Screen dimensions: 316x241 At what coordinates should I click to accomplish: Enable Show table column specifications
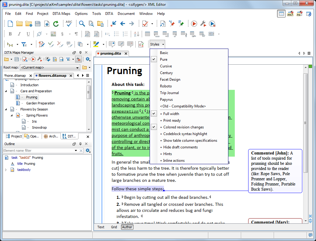[x=189, y=141]
